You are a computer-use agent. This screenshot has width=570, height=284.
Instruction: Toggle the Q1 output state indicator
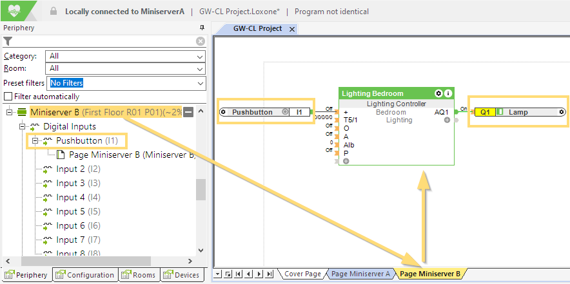pyautogui.click(x=499, y=112)
